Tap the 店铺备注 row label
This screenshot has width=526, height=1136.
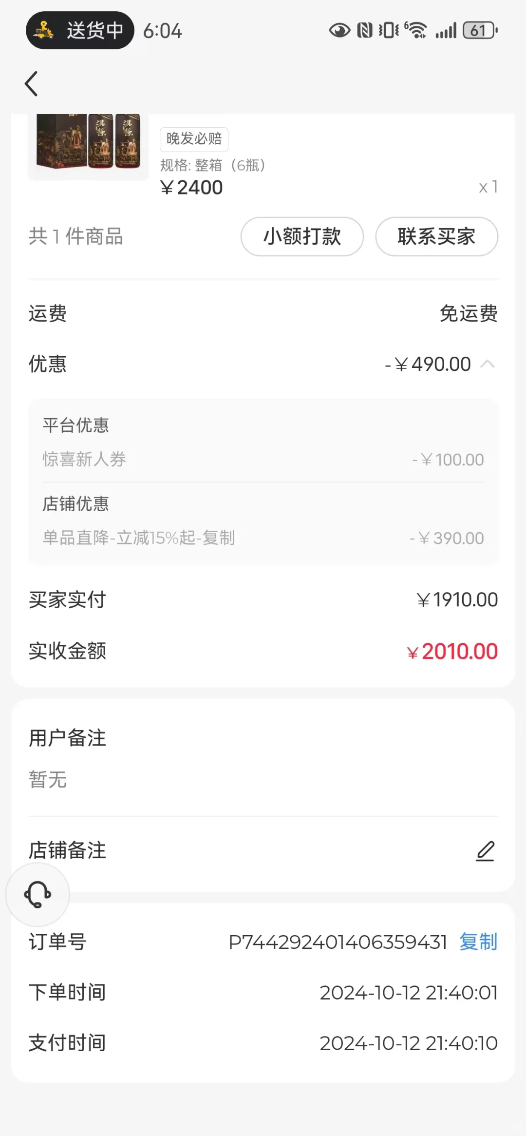pyautogui.click(x=67, y=850)
